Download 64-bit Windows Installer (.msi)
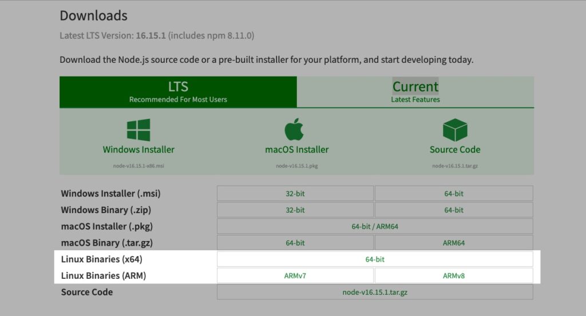 [x=454, y=194]
